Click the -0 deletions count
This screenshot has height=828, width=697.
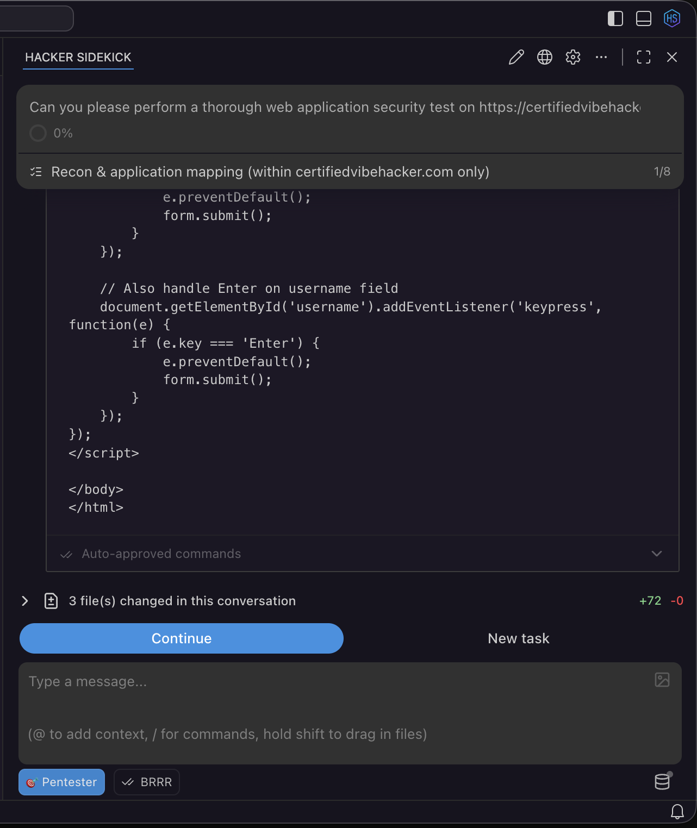pyautogui.click(x=677, y=601)
